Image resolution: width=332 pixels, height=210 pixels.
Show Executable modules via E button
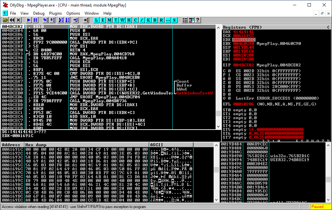click(103, 20)
